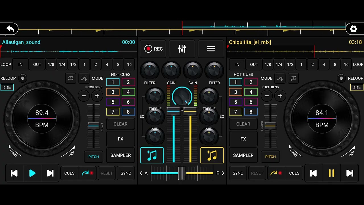Screen dimensions: 364x205
Task: Toggle deck A repeat mode icon
Action: [71, 78]
